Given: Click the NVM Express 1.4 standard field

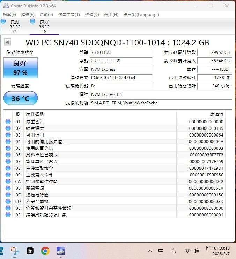Looking at the screenshot, I should coord(161,94).
